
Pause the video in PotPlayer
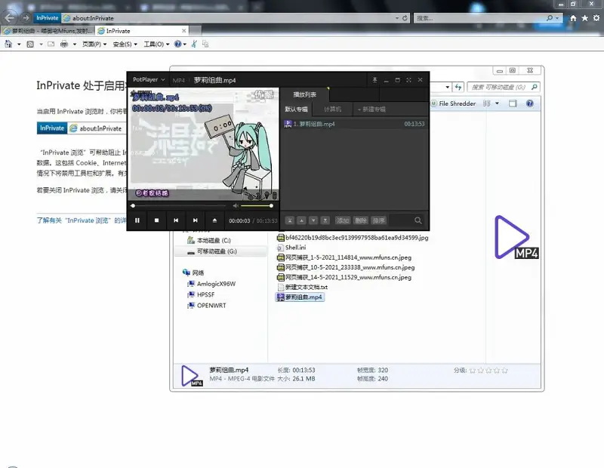(x=137, y=220)
